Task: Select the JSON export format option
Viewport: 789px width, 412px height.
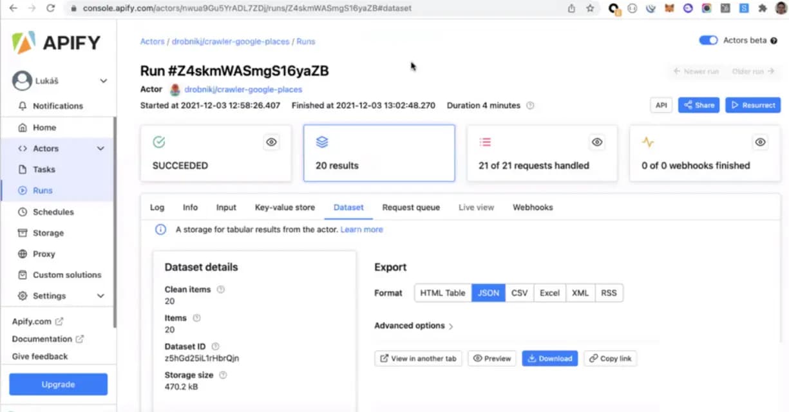Action: click(x=488, y=293)
